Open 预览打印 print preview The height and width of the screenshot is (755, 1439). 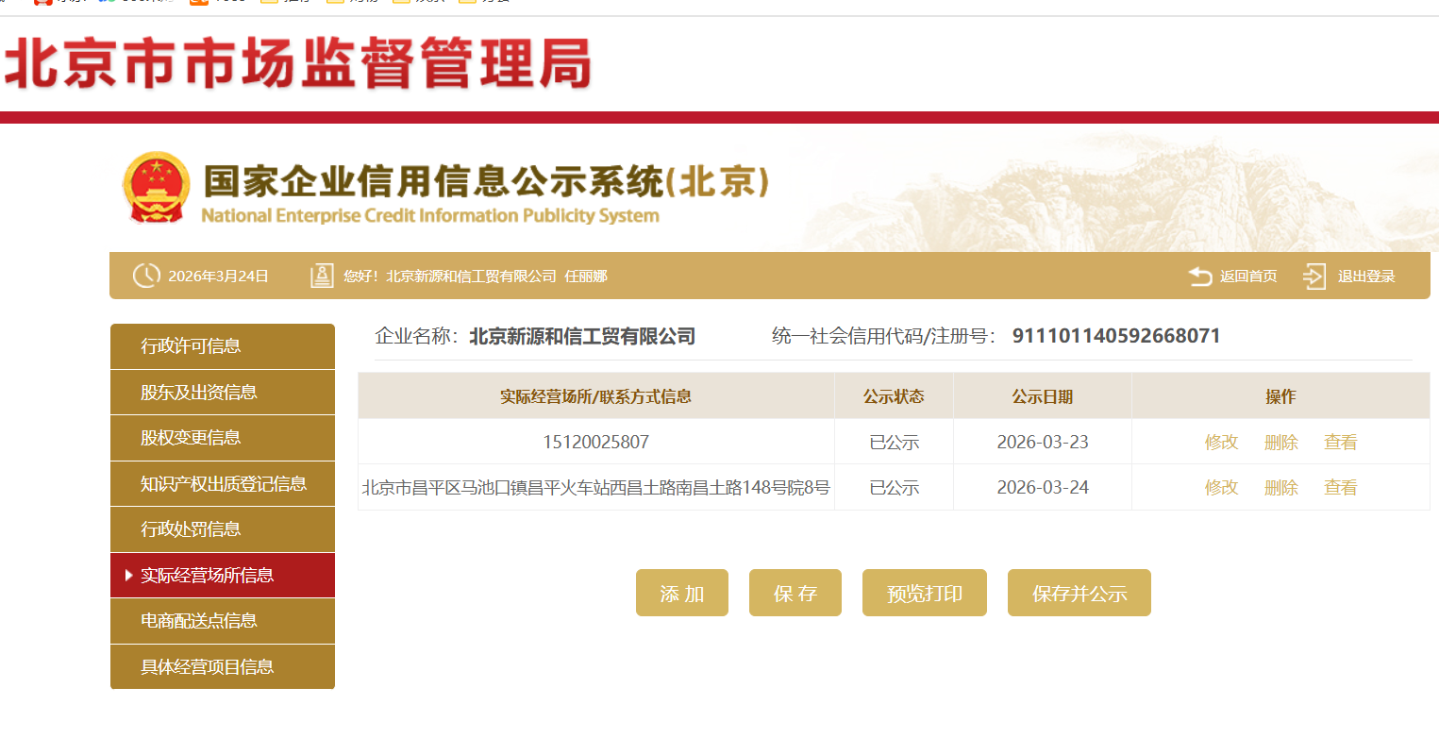(925, 593)
